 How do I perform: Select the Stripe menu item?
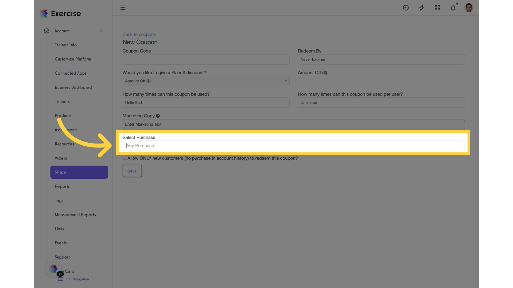click(79, 172)
